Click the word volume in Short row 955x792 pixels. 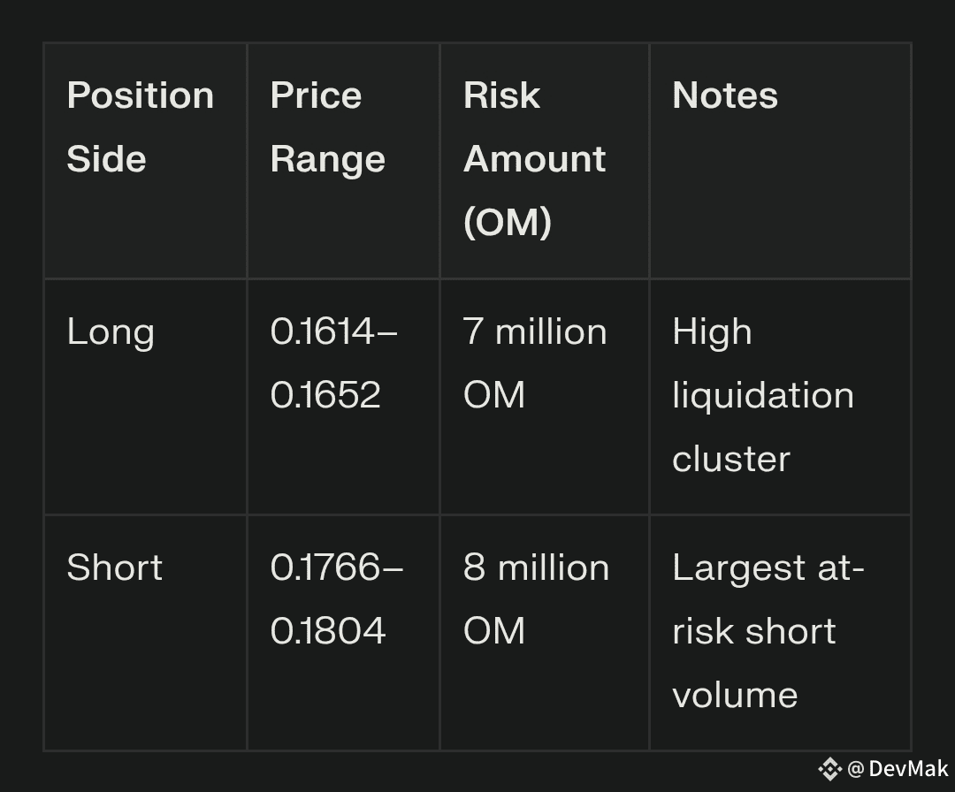pos(735,695)
